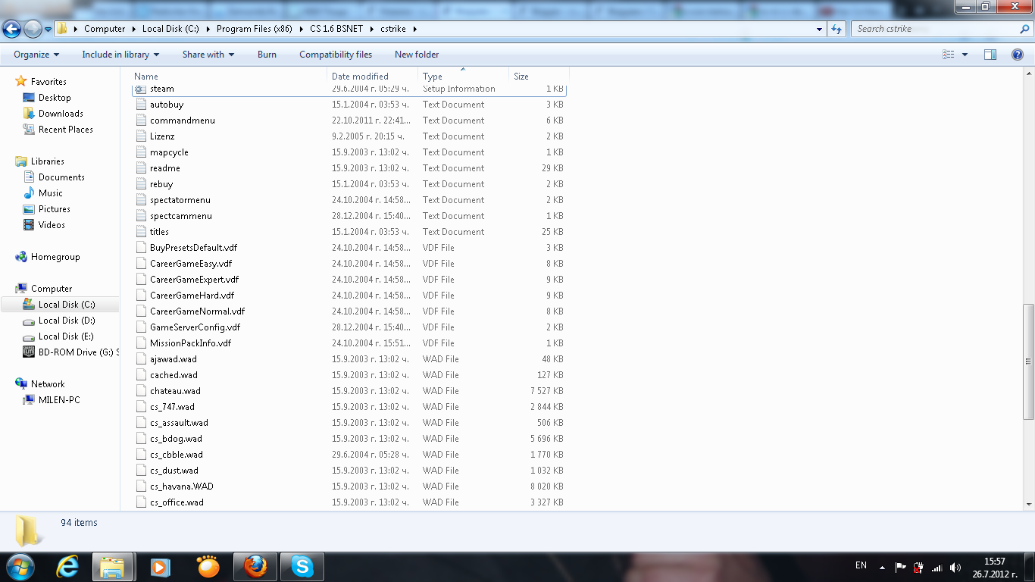Open Recent Places in Favorites
Screen dimensions: 1035x582
66,130
